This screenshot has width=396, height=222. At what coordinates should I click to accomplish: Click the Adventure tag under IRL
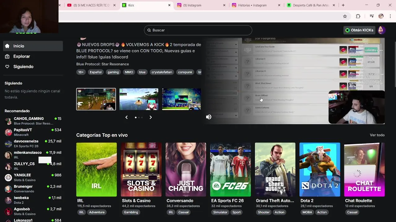point(97,212)
